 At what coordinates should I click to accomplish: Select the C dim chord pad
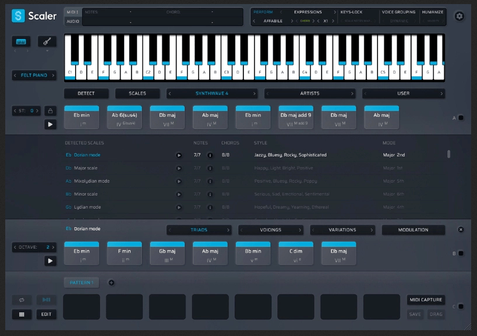click(296, 253)
